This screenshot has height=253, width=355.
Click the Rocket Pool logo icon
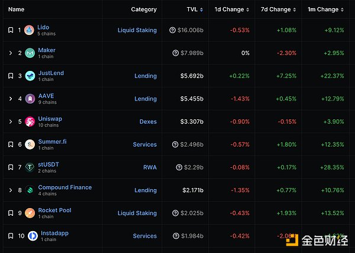(x=29, y=213)
